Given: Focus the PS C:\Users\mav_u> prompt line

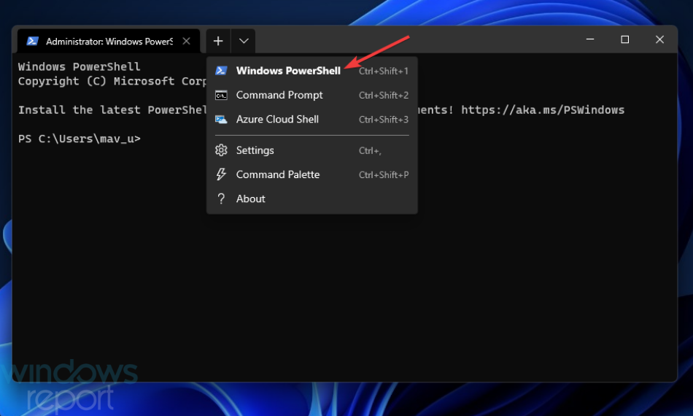Looking at the screenshot, I should 80,139.
